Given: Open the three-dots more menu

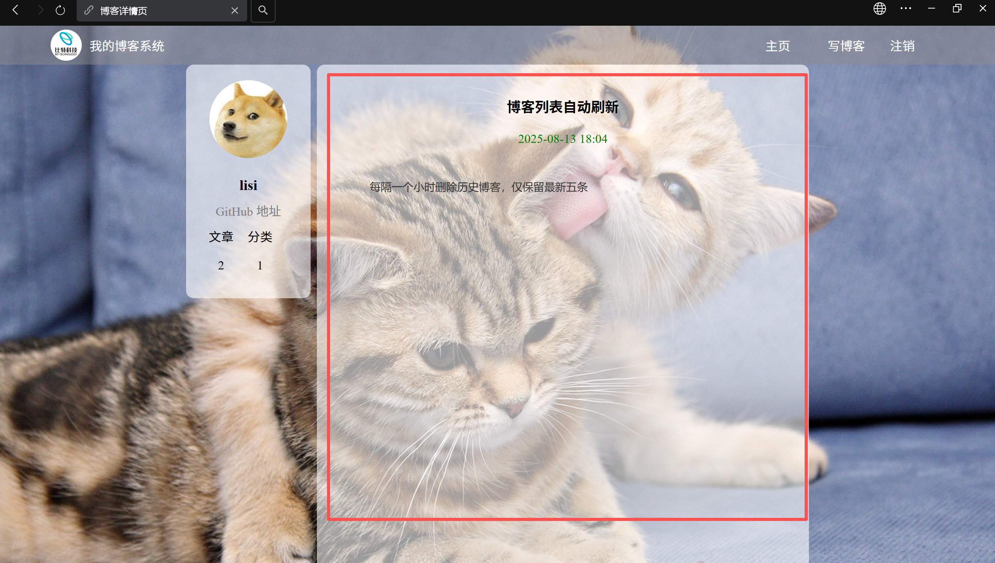Looking at the screenshot, I should pos(905,9).
